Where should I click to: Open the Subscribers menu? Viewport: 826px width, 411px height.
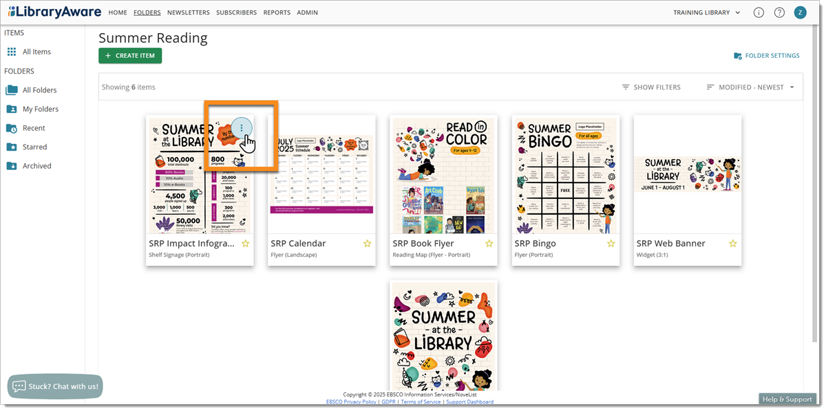[x=236, y=12]
